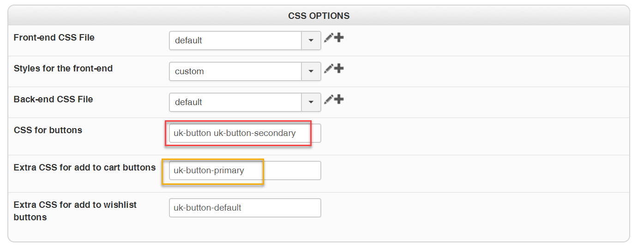The width and height of the screenshot is (638, 247).
Task: Expand the Styles for the front-end dropdown arrow
Action: pyautogui.click(x=311, y=71)
